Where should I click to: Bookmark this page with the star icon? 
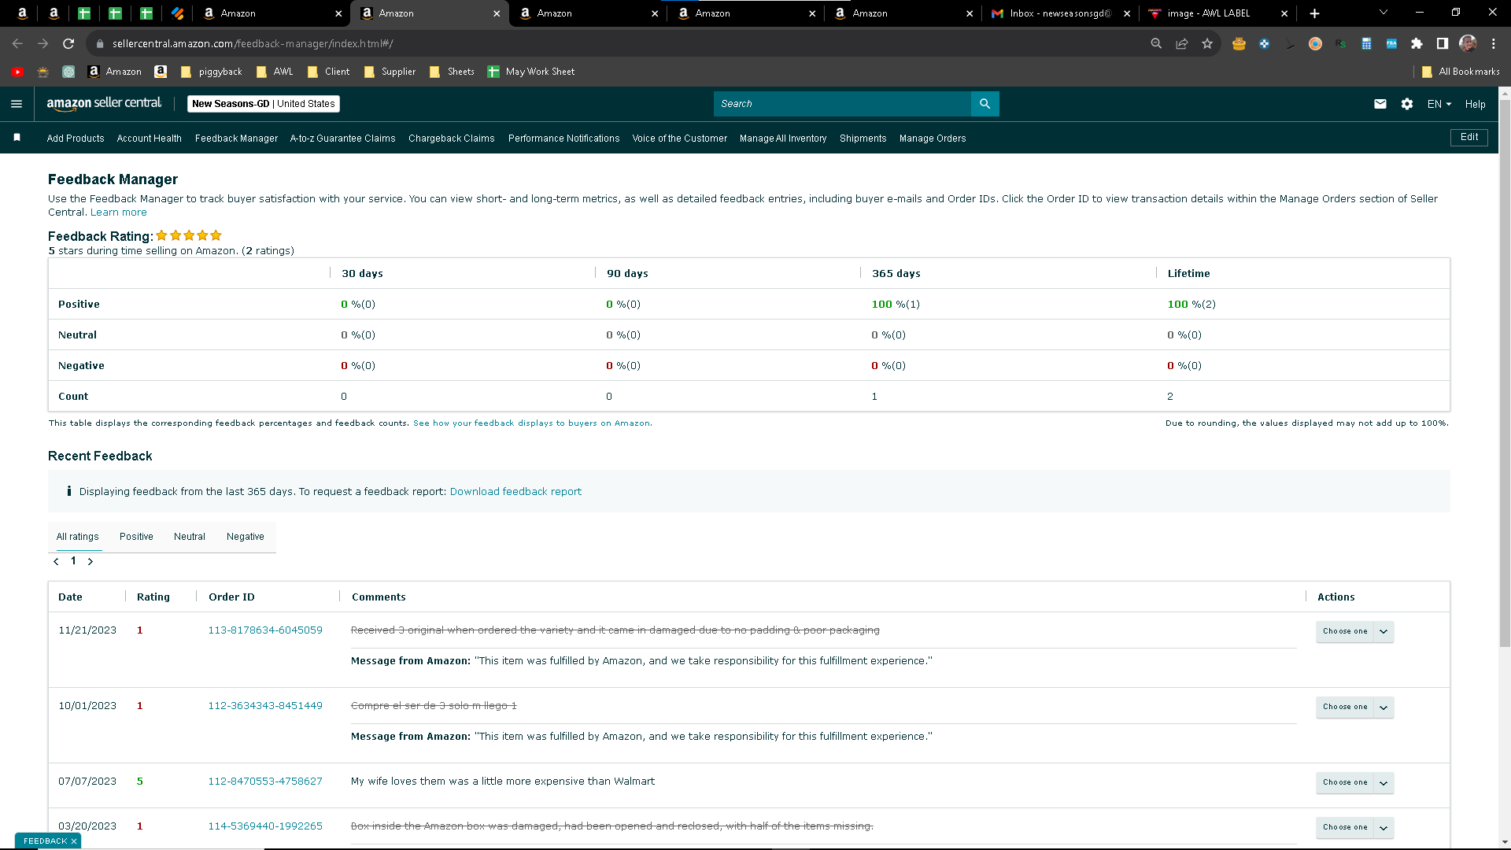click(x=1207, y=44)
